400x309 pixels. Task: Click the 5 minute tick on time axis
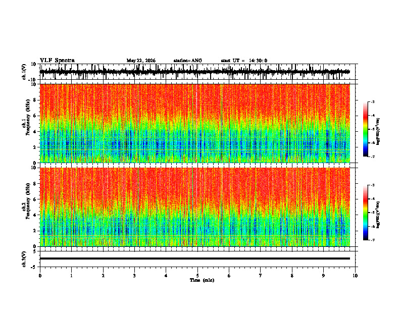tap(197, 276)
